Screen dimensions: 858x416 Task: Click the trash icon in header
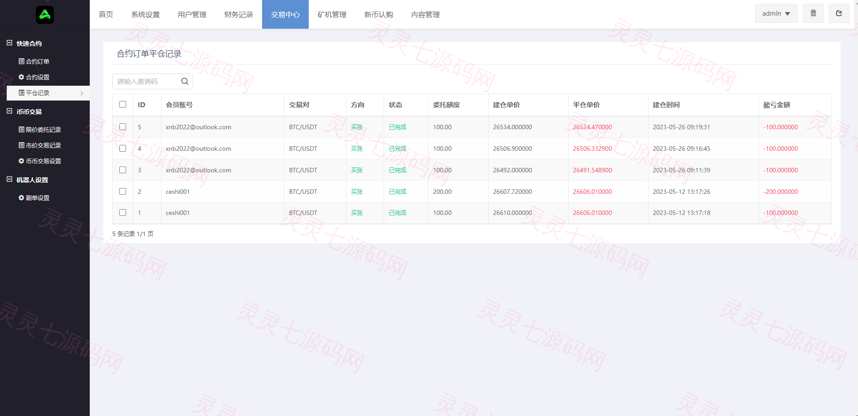(813, 13)
